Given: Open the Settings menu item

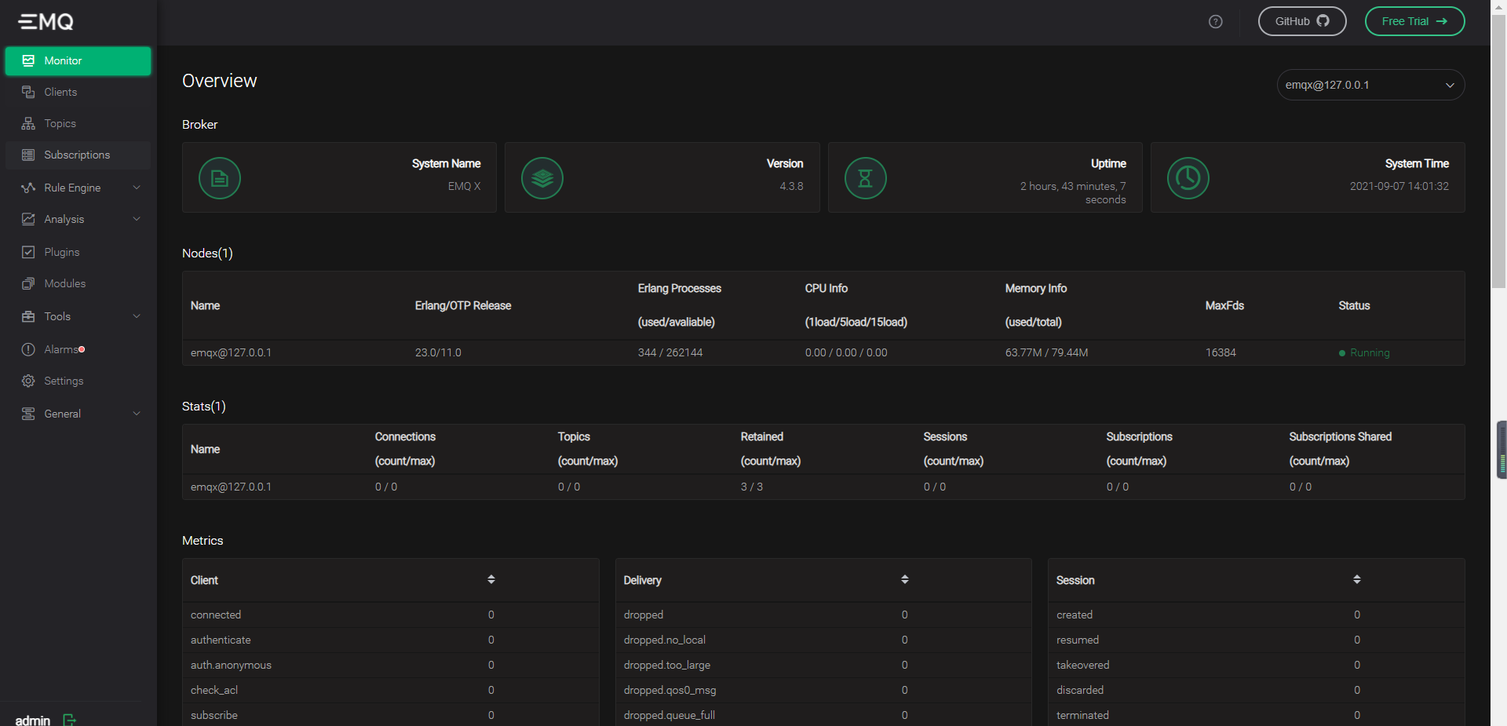Looking at the screenshot, I should (x=78, y=381).
